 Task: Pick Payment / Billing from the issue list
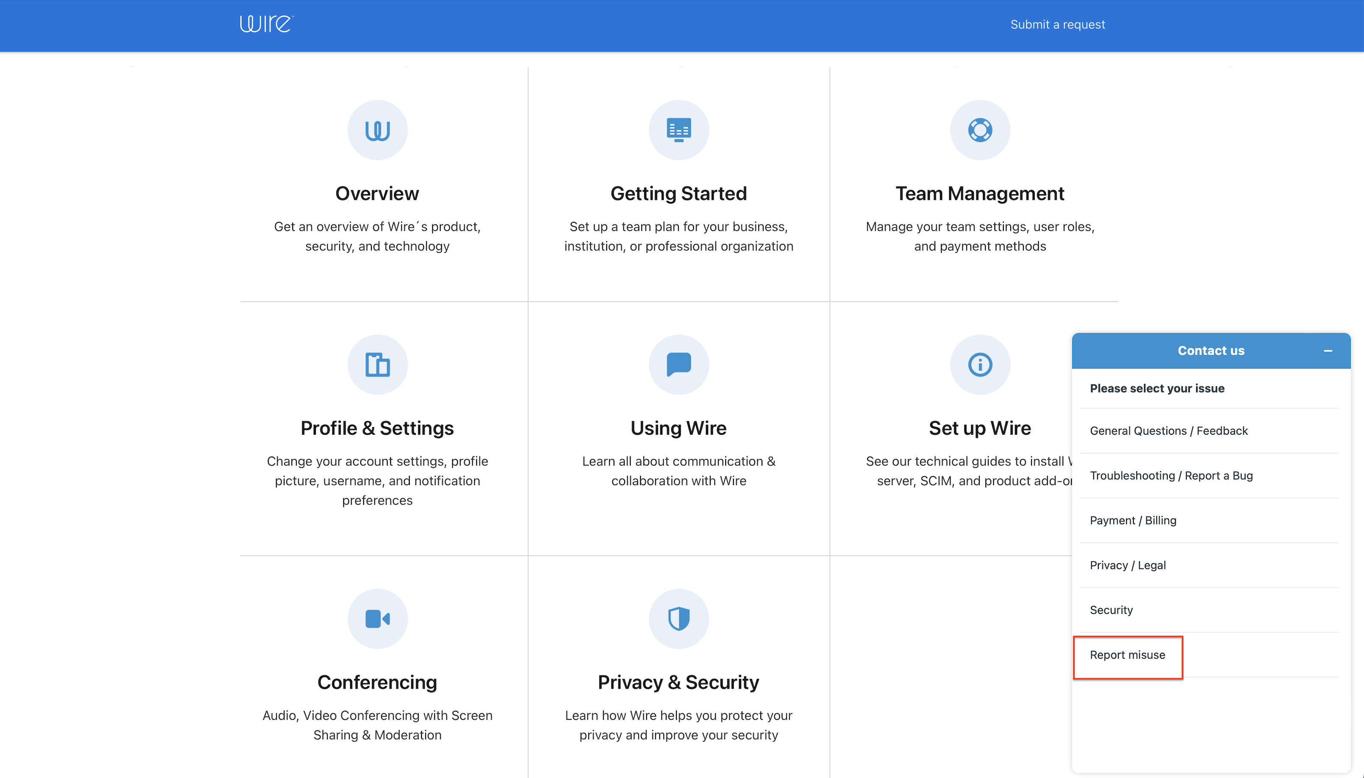(x=1133, y=520)
